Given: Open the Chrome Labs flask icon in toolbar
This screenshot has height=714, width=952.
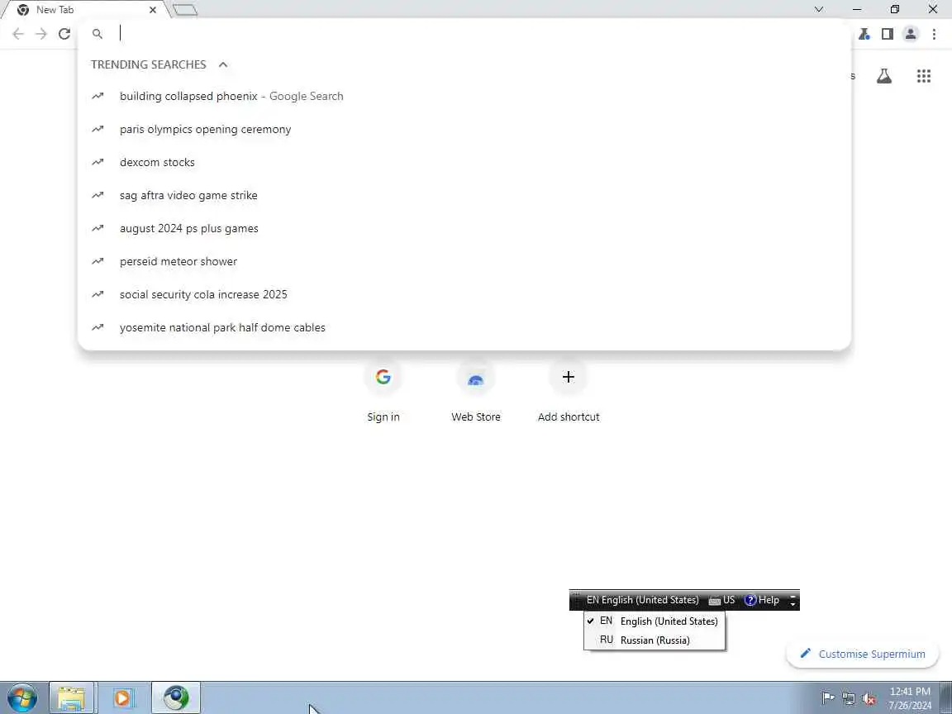Looking at the screenshot, I should (864, 34).
